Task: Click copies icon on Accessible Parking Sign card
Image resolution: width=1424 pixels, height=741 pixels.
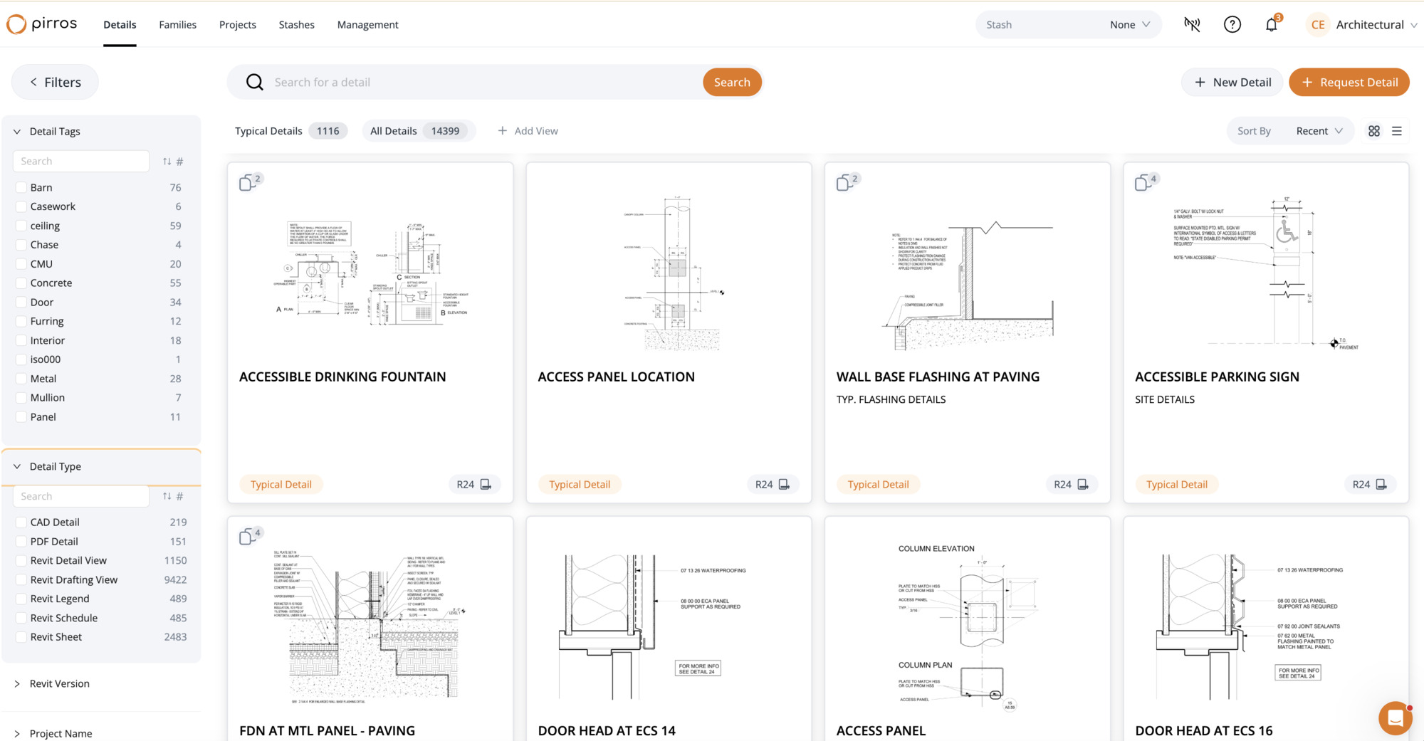Action: click(1143, 183)
